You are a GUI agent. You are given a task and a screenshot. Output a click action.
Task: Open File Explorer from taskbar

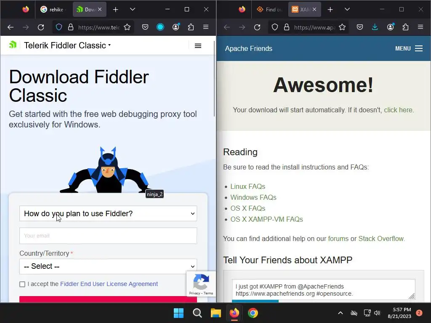pyautogui.click(x=216, y=313)
